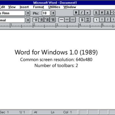This screenshot has height=115, width=115.
Task: Toggle single Underline (U) formatting
Action: [96, 13]
